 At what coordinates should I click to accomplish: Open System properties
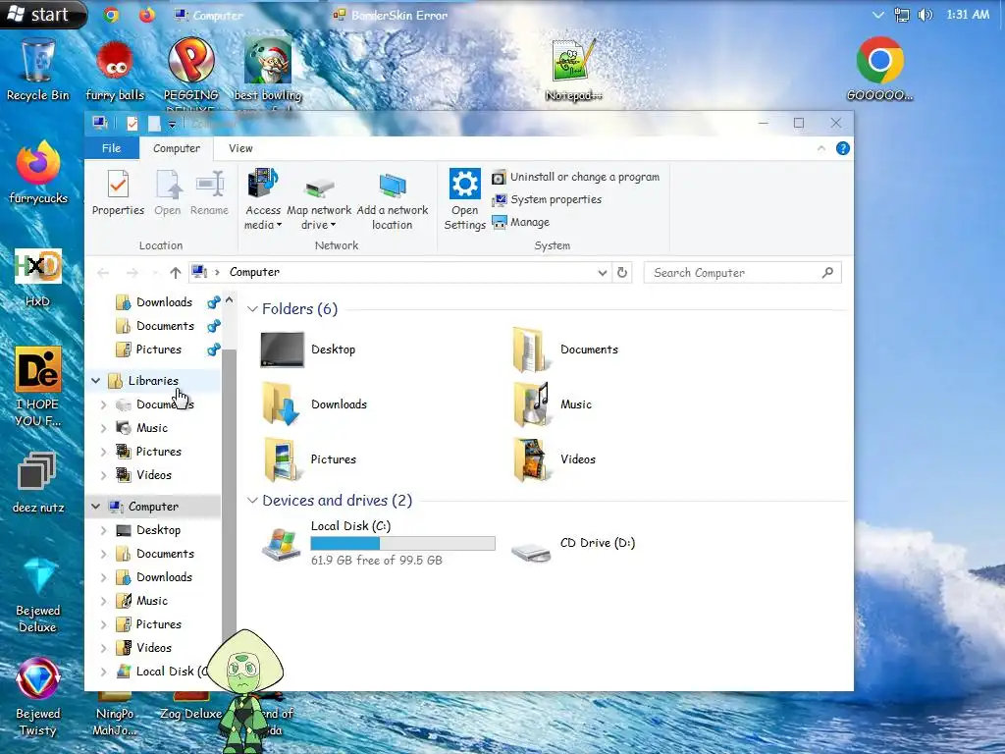pyautogui.click(x=546, y=199)
